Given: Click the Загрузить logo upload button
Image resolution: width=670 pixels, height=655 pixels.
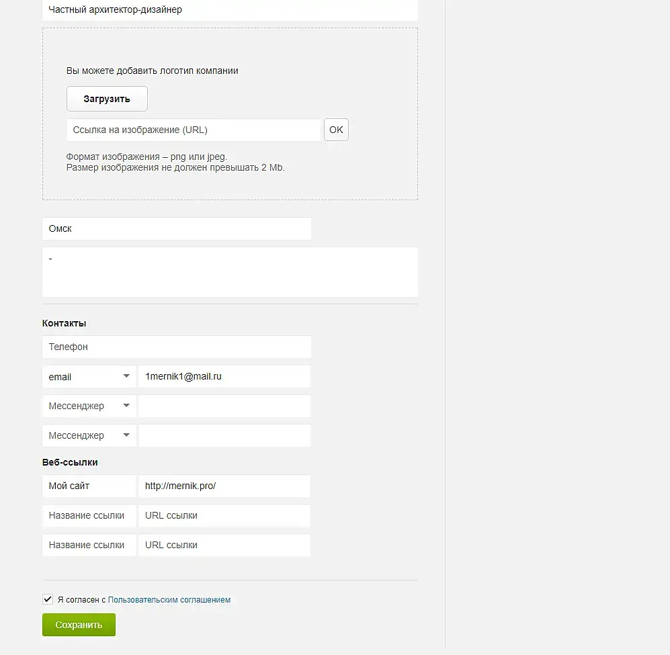Looking at the screenshot, I should 107,99.
